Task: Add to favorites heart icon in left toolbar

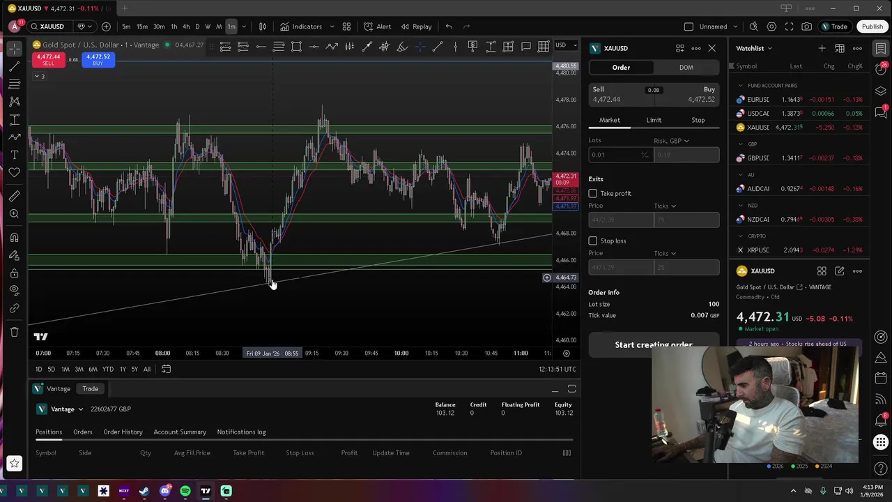Action: 15,172
